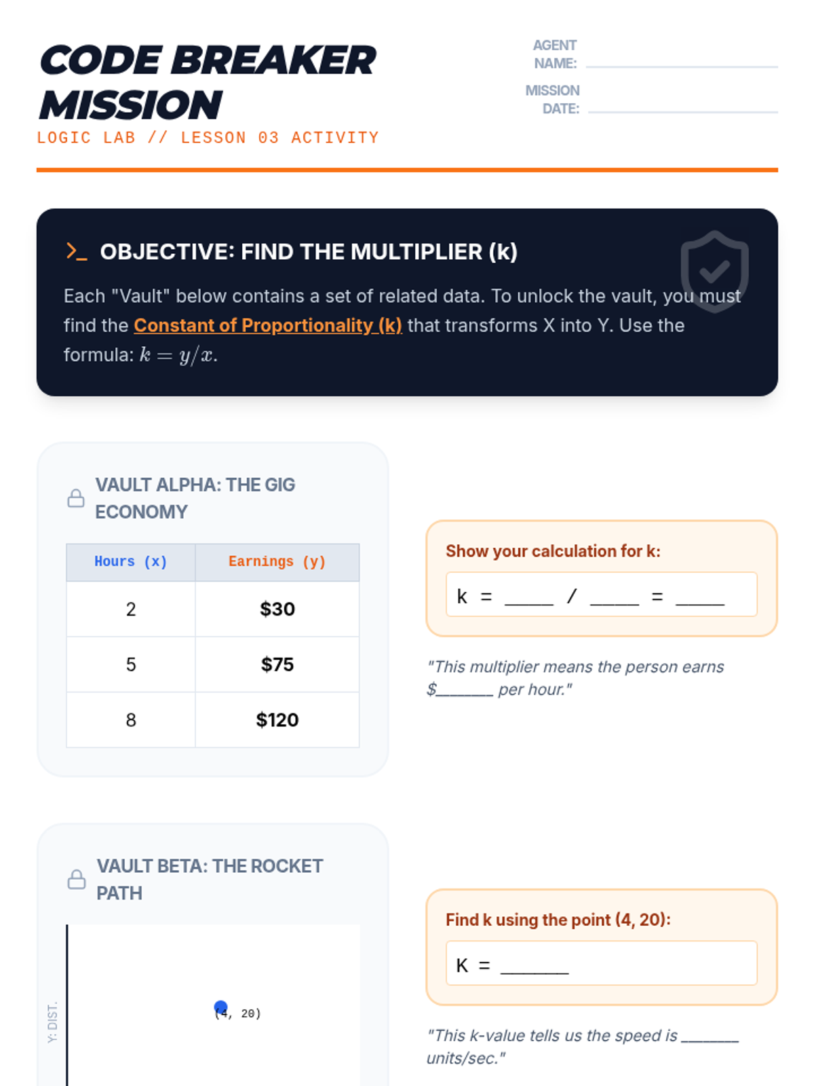Click the blue data point on graph

tap(220, 1007)
